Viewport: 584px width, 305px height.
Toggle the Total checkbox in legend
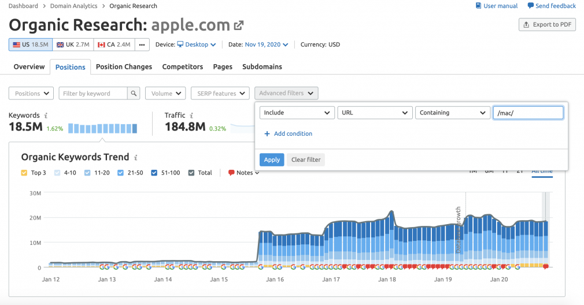point(191,173)
